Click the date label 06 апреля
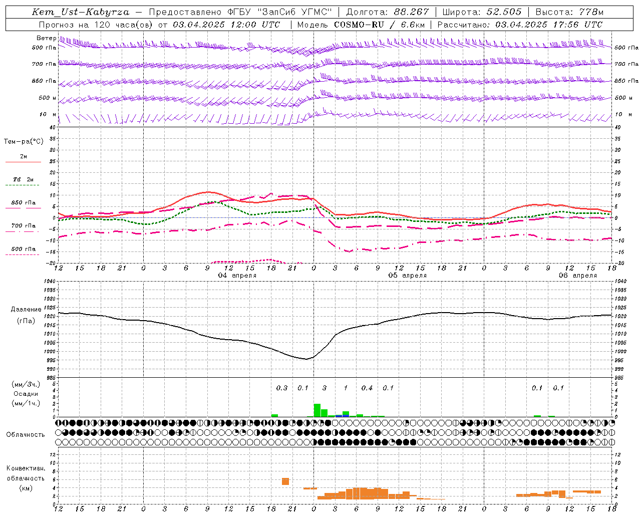Screen dimensions: 641x513 point(578,276)
